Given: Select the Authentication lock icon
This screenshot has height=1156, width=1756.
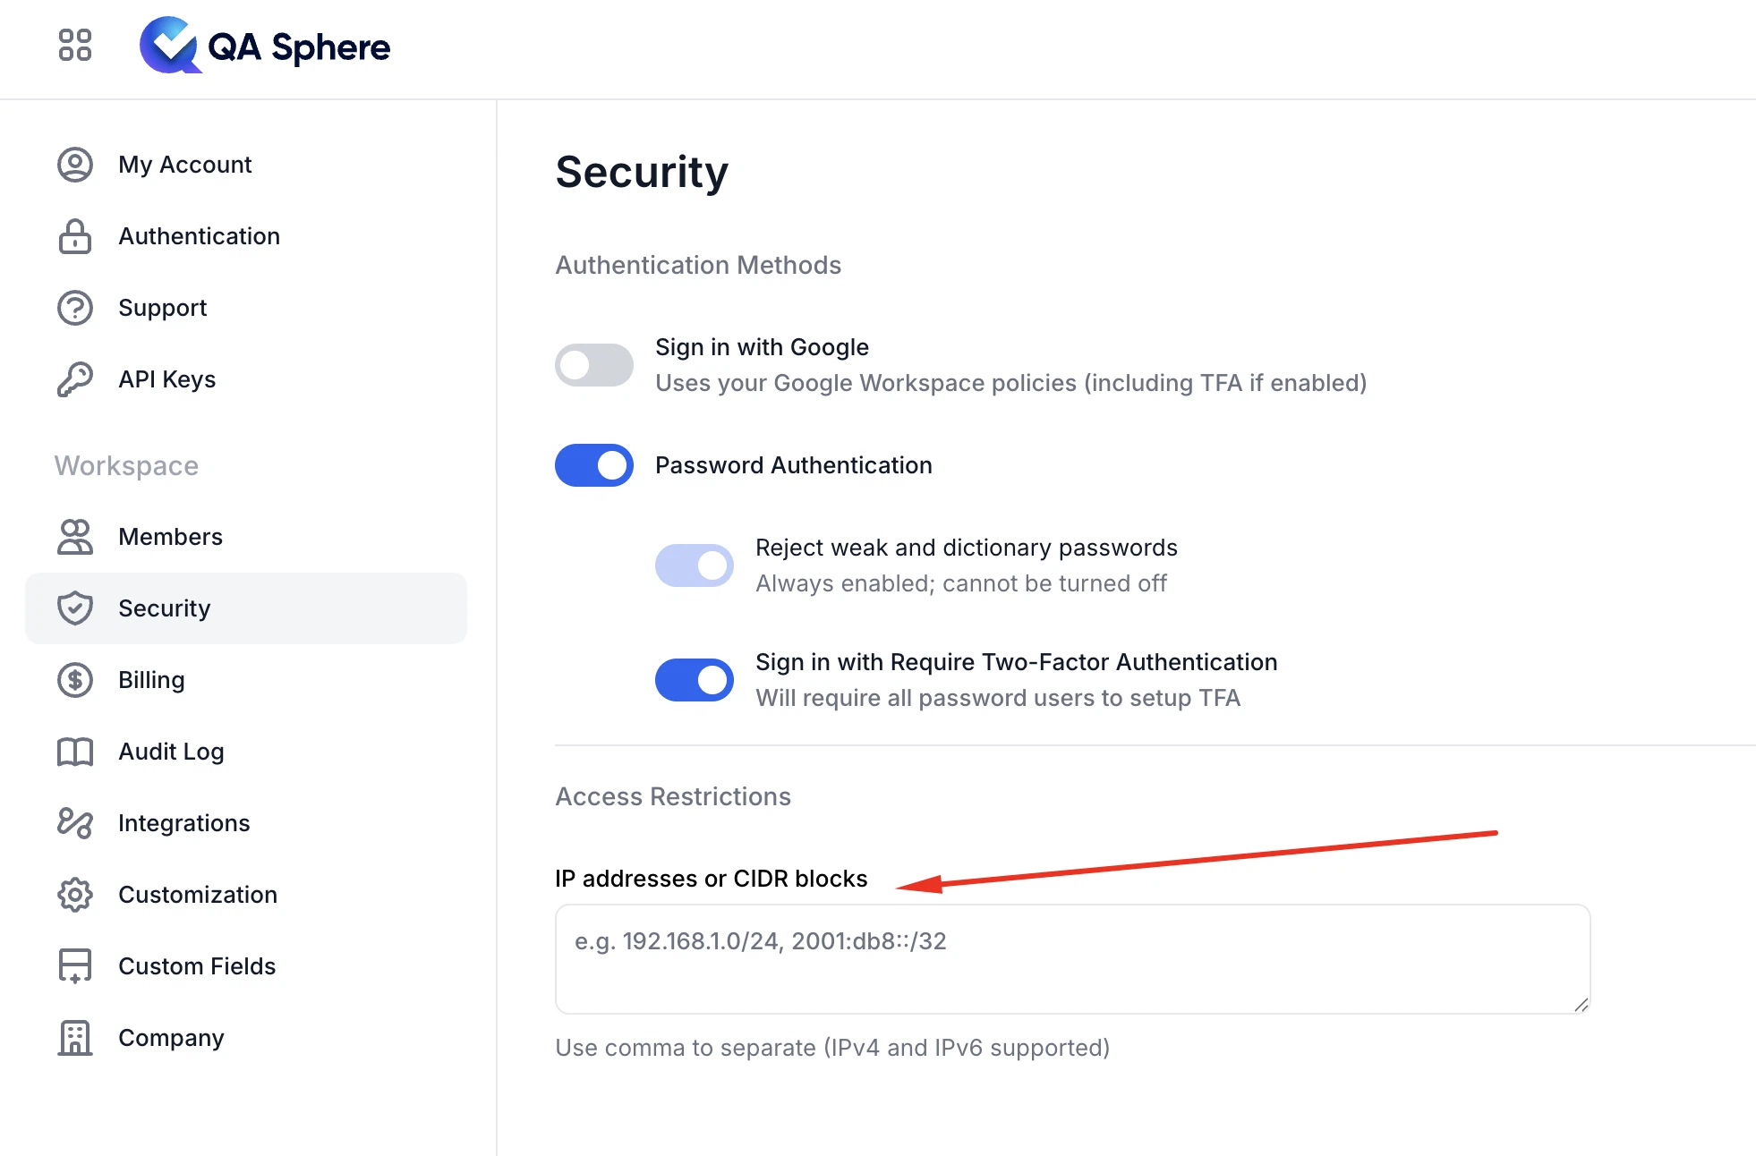Looking at the screenshot, I should [75, 236].
